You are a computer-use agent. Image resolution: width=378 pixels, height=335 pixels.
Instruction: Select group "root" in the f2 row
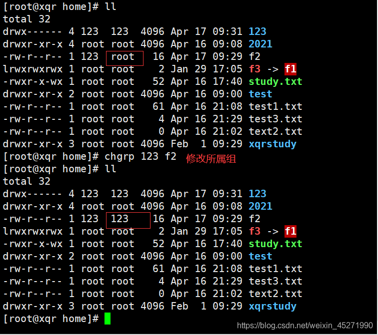pyautogui.click(x=122, y=57)
